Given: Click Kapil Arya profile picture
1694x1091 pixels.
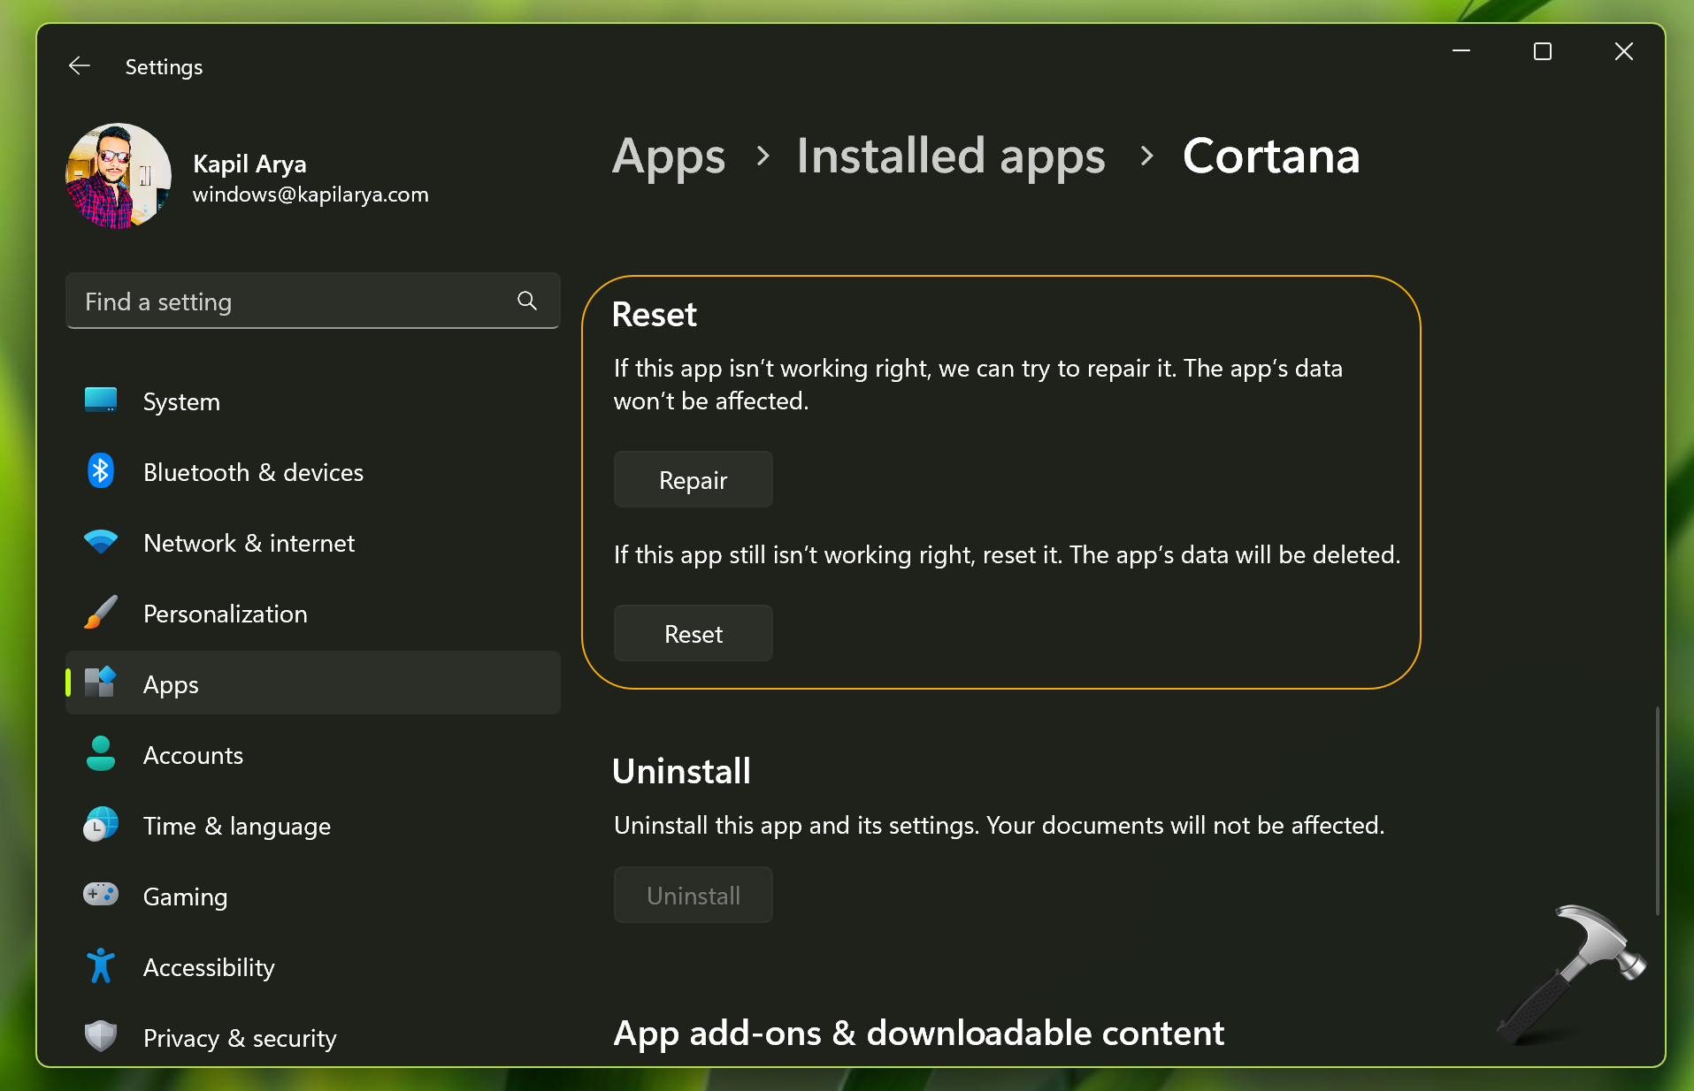Looking at the screenshot, I should click(118, 176).
